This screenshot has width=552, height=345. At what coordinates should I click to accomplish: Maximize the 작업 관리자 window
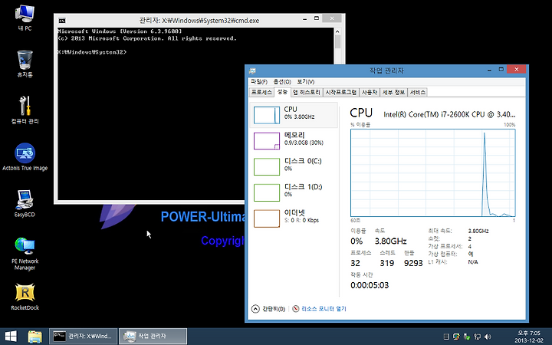click(x=501, y=69)
